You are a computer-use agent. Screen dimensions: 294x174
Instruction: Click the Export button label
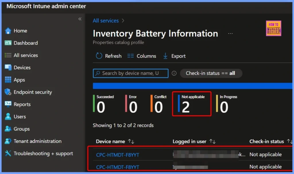(178, 56)
